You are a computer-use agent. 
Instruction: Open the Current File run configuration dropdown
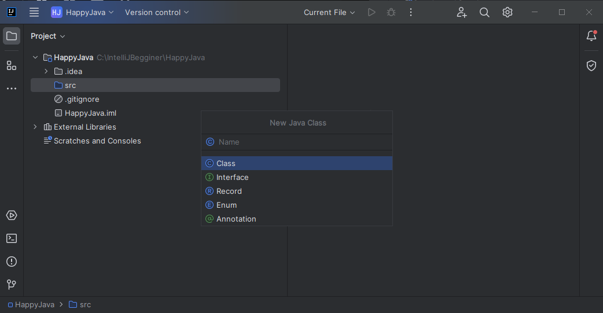pyautogui.click(x=329, y=12)
